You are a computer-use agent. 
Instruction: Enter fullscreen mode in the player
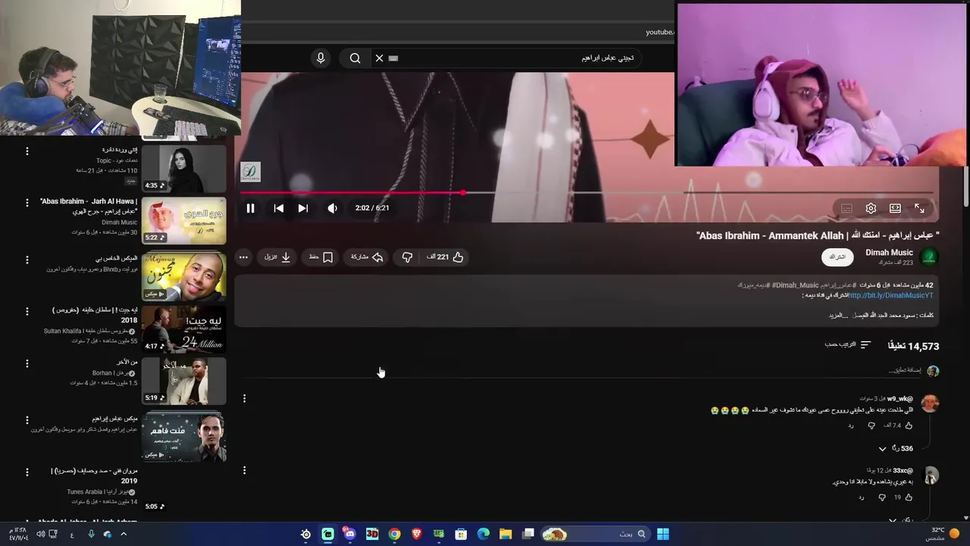[x=919, y=208]
